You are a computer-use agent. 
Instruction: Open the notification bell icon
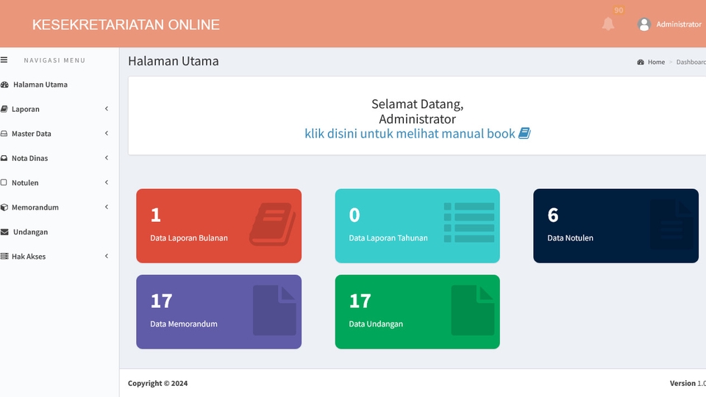[608, 24]
